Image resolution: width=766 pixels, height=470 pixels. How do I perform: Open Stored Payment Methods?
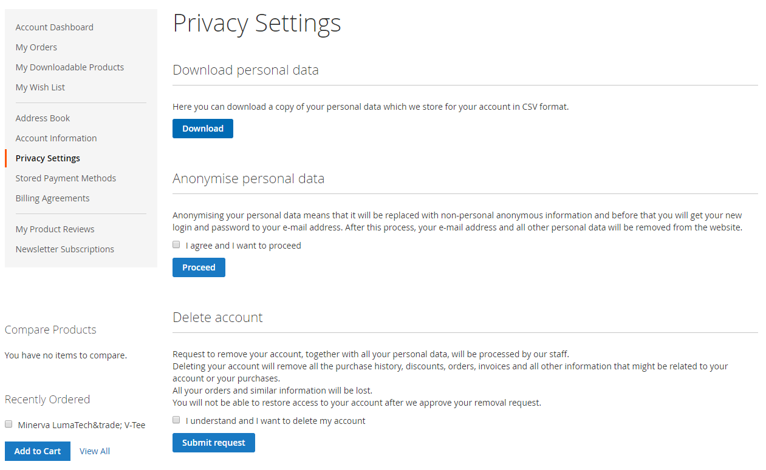coord(66,178)
